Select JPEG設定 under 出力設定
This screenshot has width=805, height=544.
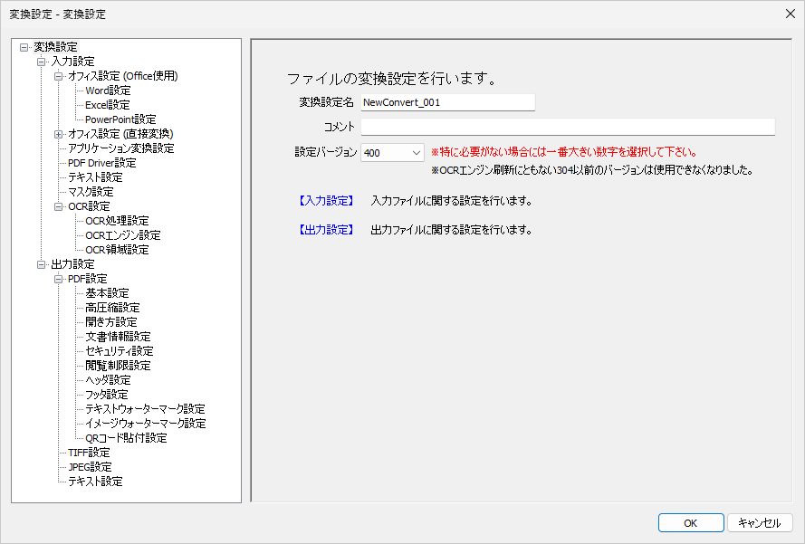[89, 466]
